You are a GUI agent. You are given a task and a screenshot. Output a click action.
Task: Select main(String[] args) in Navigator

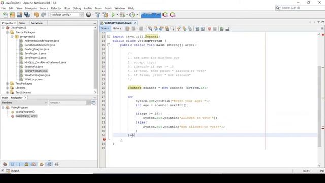[26, 116]
